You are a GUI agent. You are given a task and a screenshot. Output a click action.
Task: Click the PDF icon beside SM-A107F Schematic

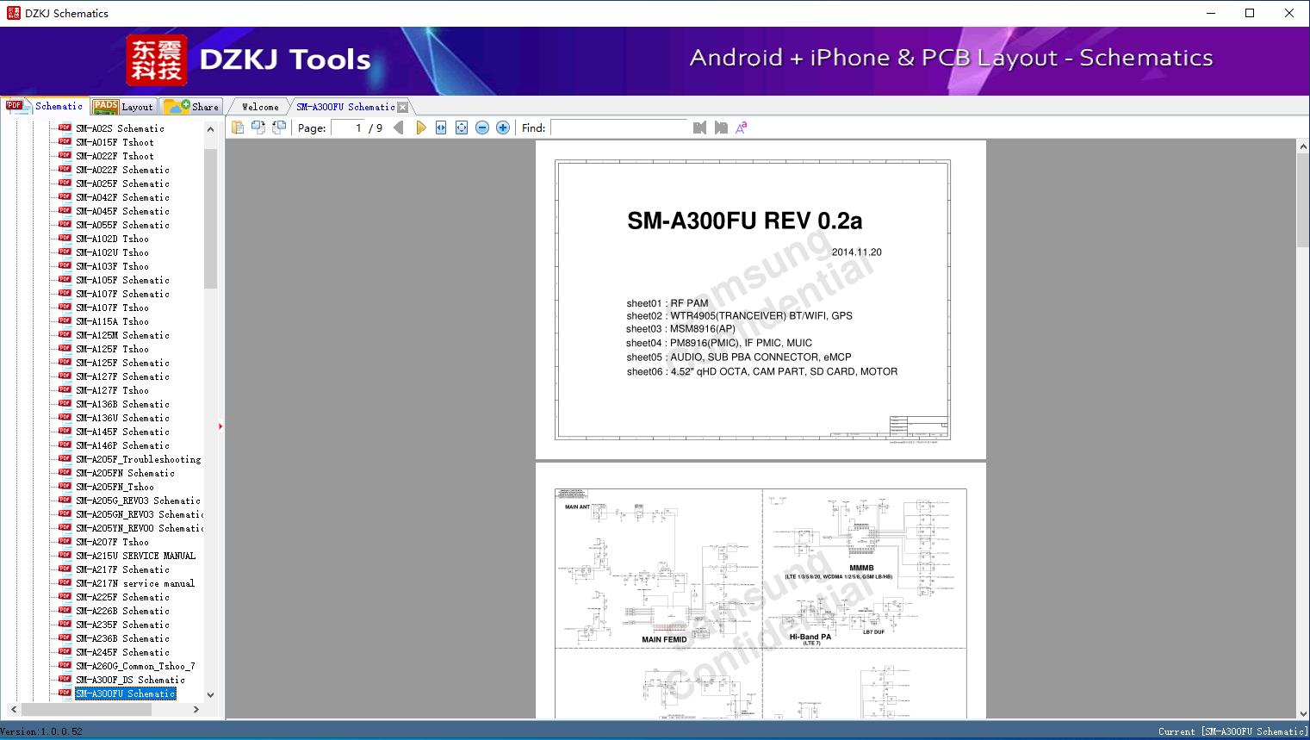pyautogui.click(x=65, y=293)
